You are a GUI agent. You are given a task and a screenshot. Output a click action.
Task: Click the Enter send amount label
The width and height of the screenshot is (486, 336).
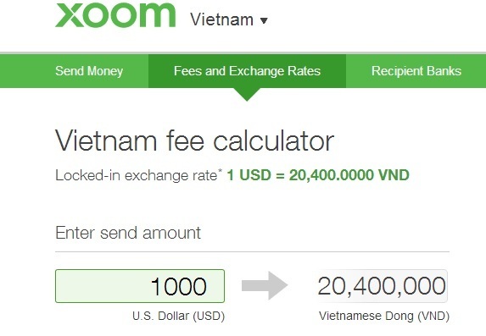(x=128, y=233)
